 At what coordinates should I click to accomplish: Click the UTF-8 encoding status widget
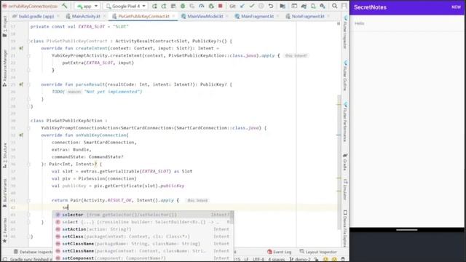click(258, 259)
